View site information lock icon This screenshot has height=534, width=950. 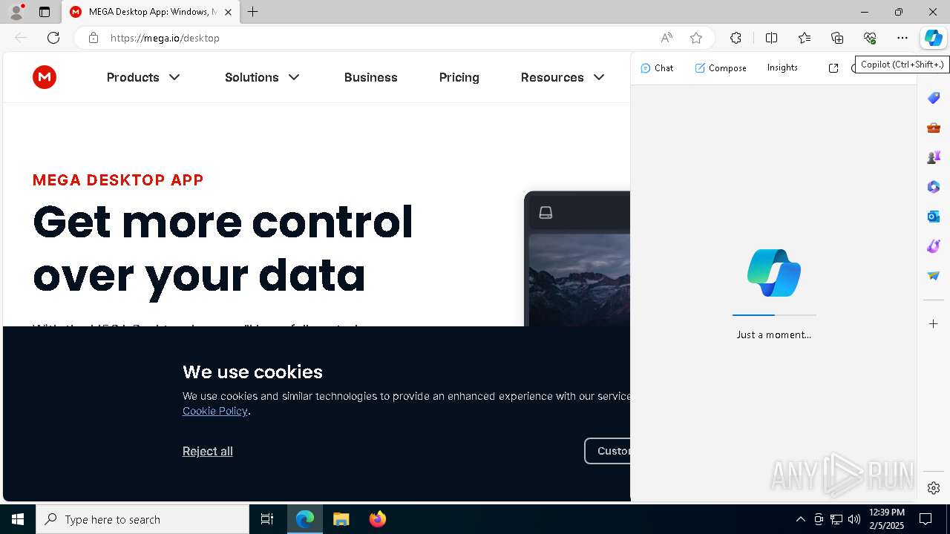point(93,38)
